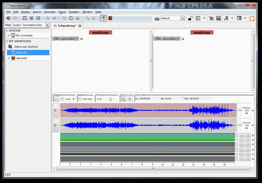Click the nontrans label in left pane

(100, 33)
